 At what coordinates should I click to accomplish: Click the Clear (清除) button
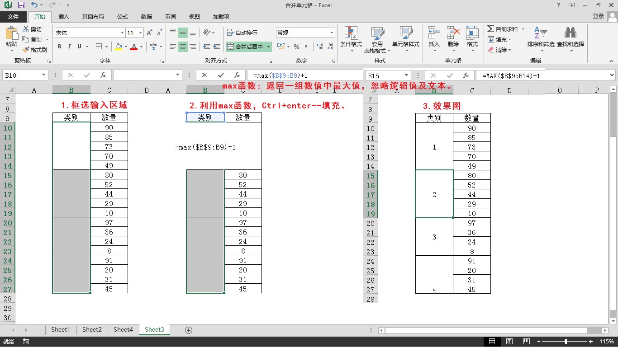499,50
